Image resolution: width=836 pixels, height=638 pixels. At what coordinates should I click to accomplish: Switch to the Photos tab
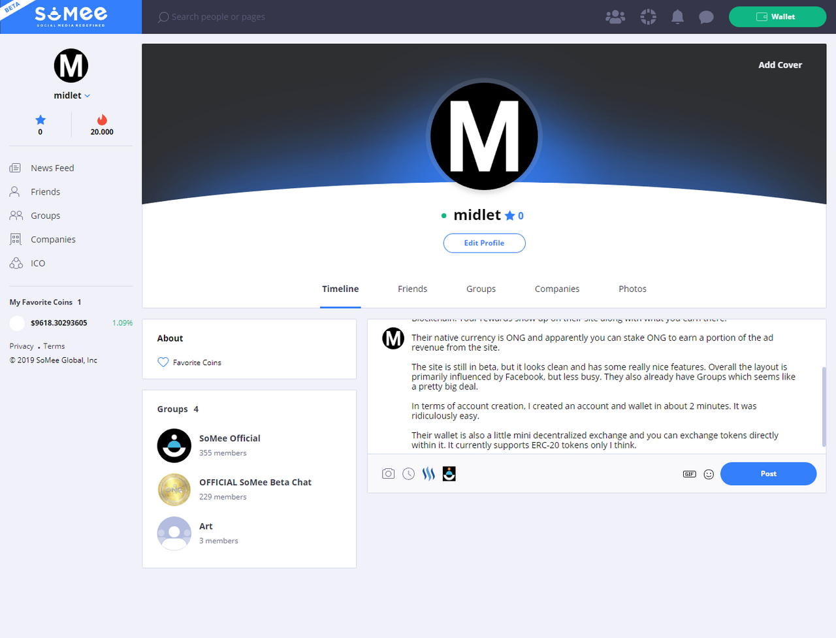point(632,289)
